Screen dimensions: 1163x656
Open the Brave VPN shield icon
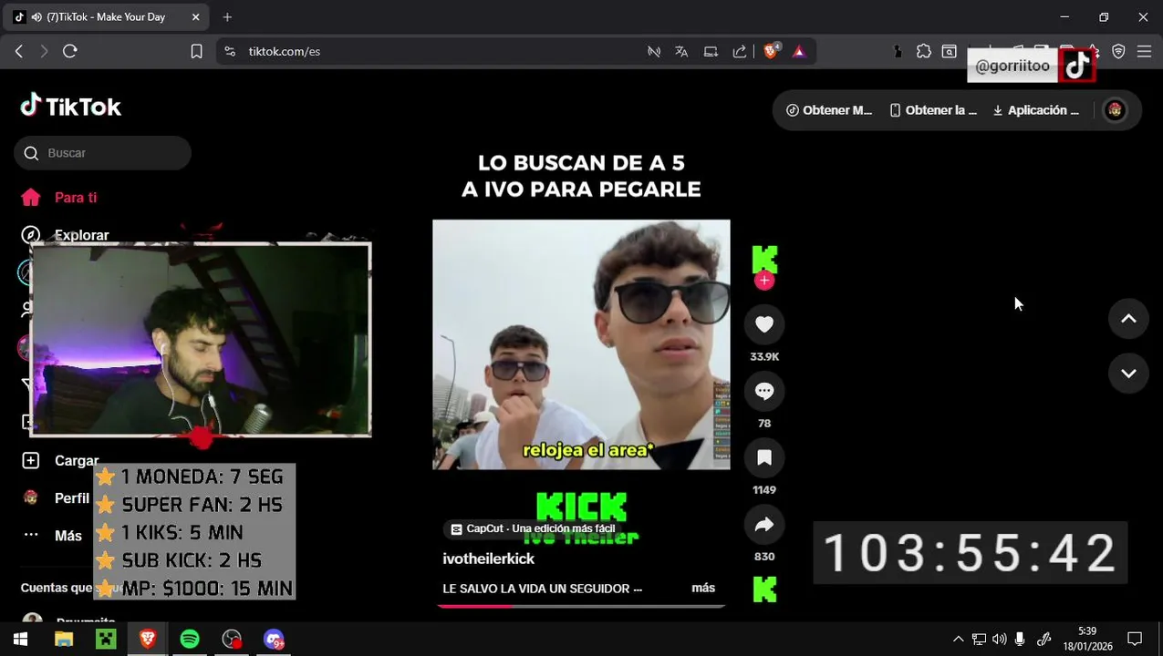pyautogui.click(x=1118, y=51)
